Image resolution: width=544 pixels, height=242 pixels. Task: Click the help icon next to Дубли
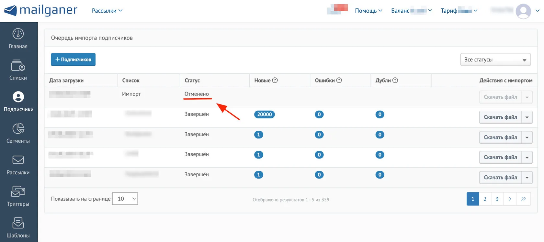[395, 80]
